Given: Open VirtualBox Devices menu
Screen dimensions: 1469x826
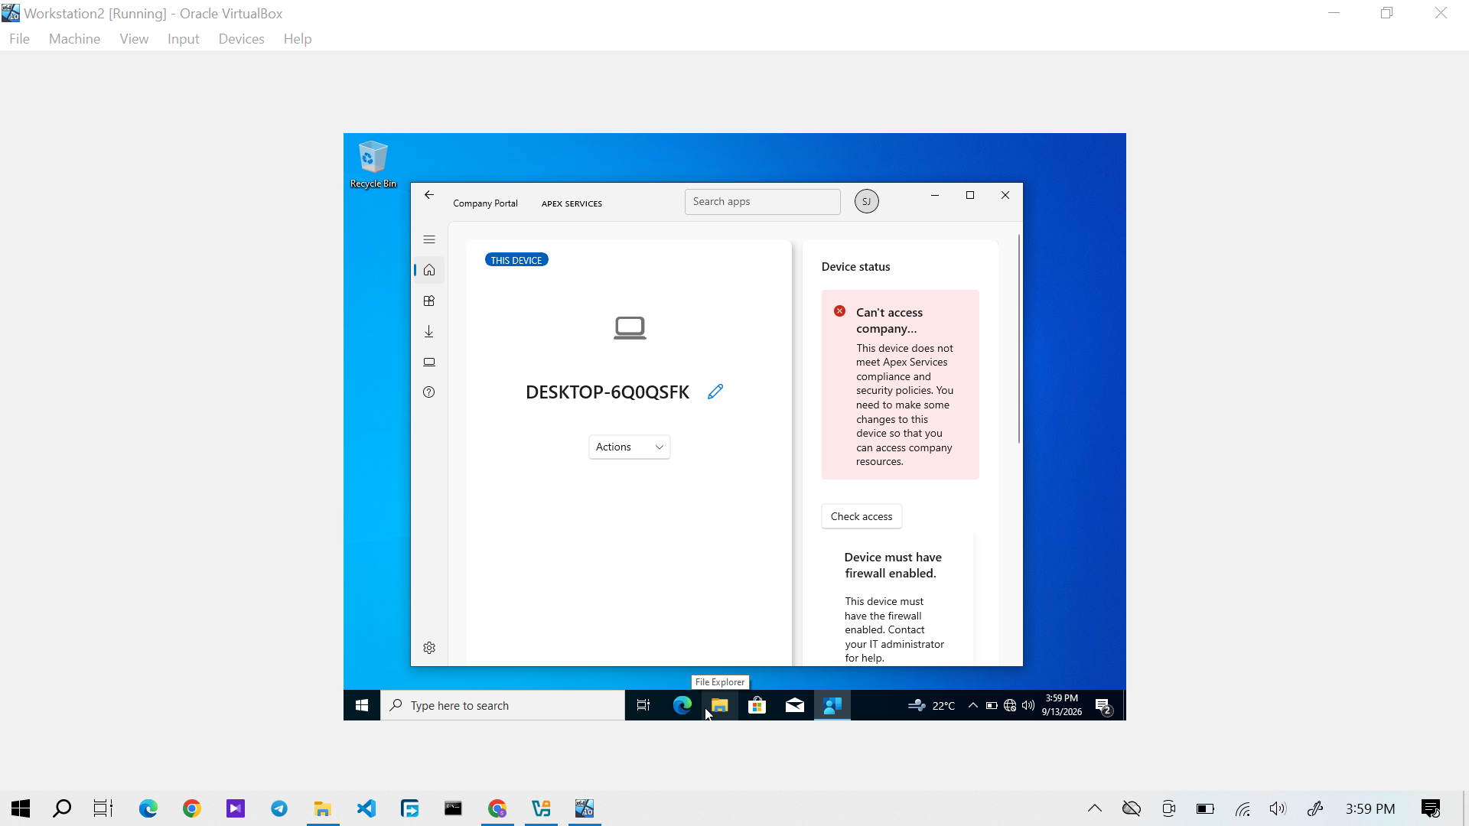Looking at the screenshot, I should pyautogui.click(x=241, y=39).
